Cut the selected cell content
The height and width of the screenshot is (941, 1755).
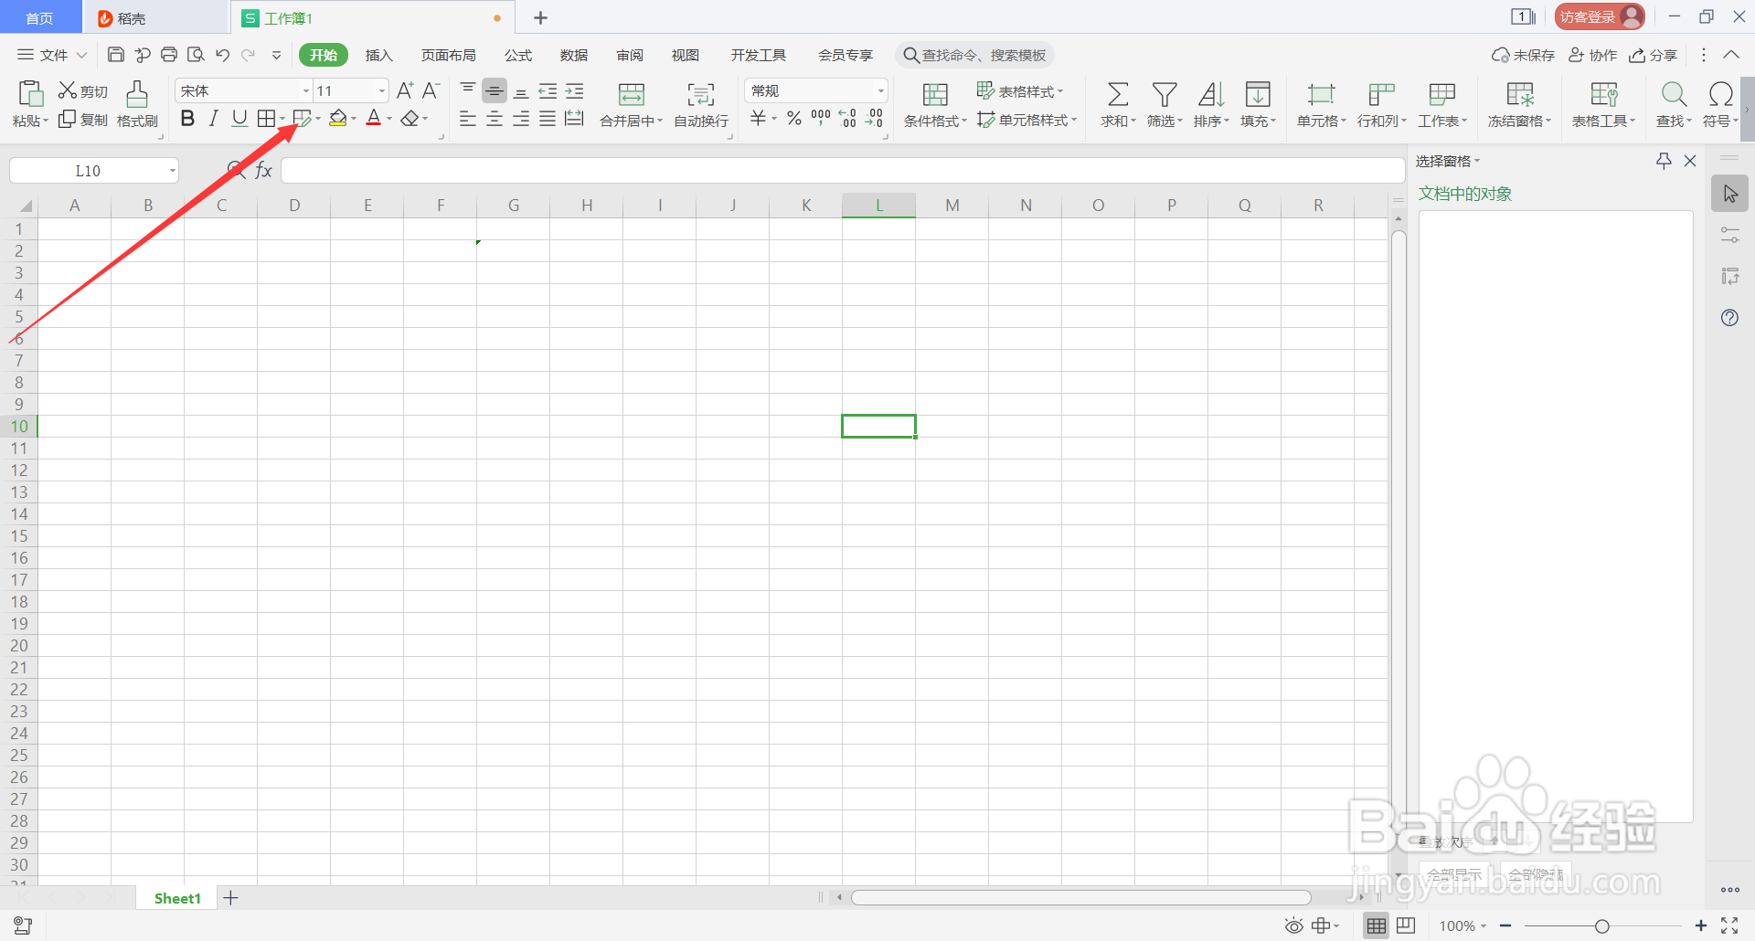pos(83,90)
